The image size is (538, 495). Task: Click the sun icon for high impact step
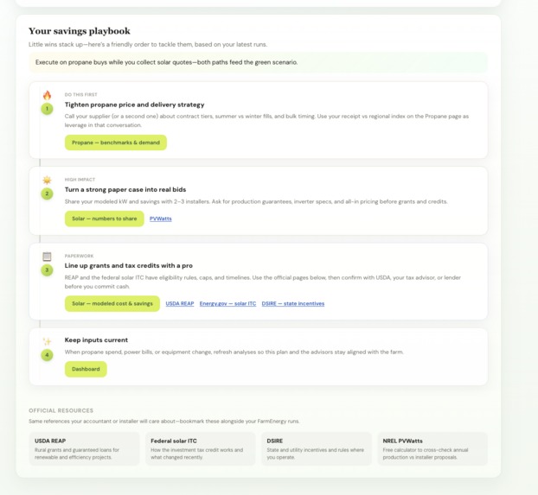pos(47,180)
